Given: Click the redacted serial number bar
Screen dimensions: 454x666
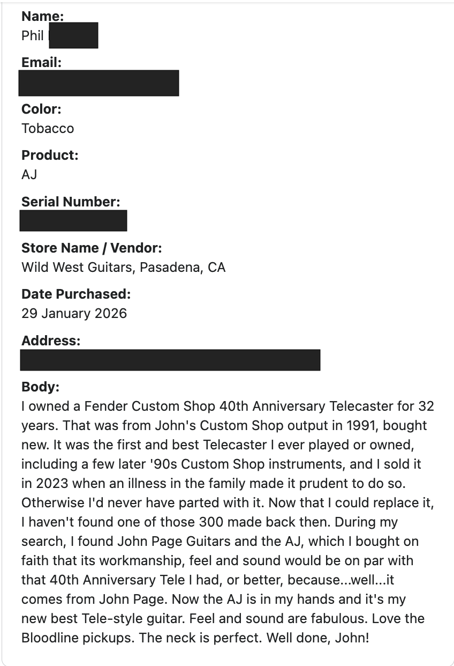Looking at the screenshot, I should [x=73, y=220].
